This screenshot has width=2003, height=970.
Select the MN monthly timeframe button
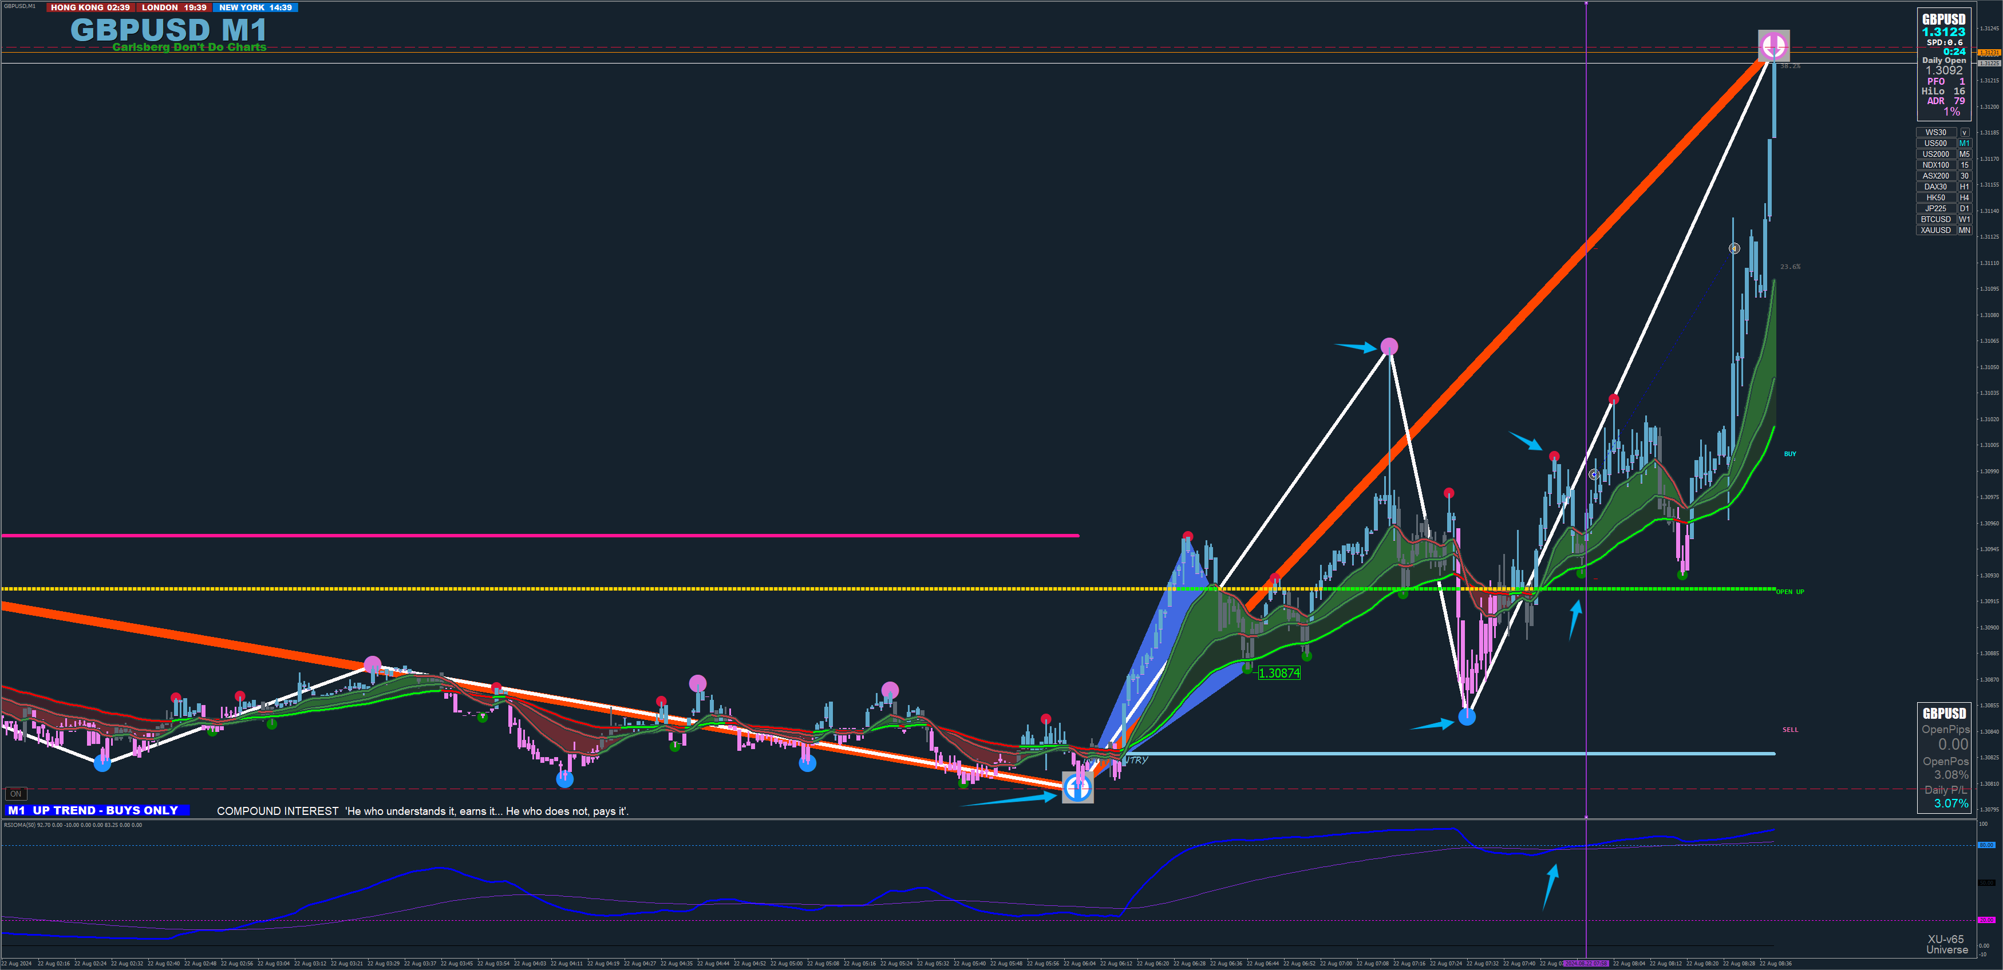coord(1964,230)
